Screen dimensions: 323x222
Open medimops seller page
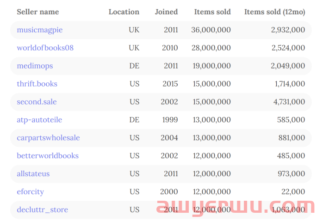coord(35,66)
